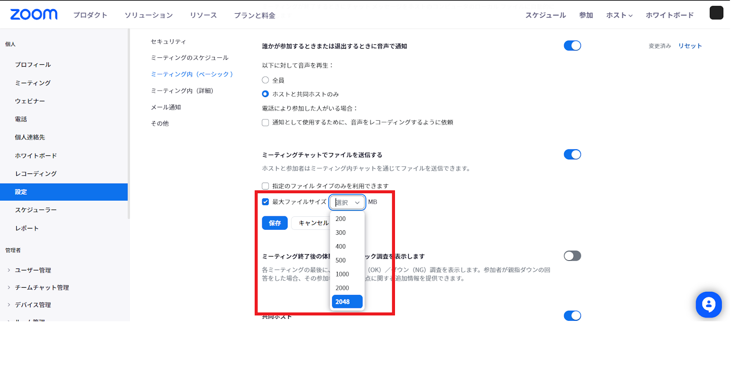This screenshot has height=392, width=740.
Task: Click the left sidebar scrollbar
Action: [129, 125]
